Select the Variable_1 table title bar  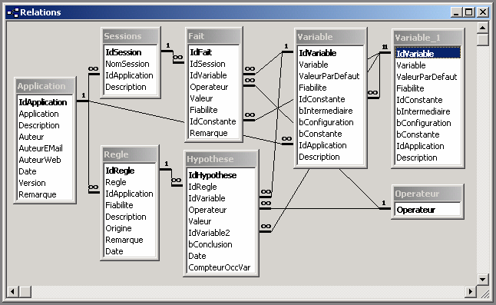[428, 38]
